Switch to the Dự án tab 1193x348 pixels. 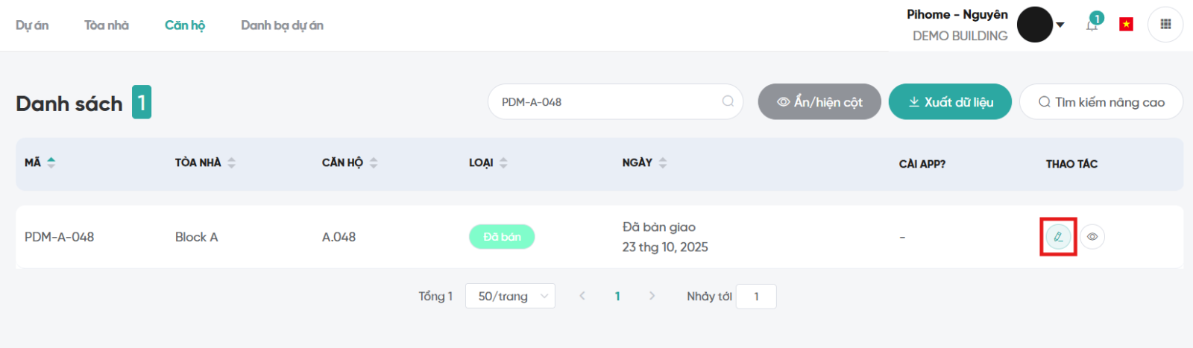tap(32, 25)
